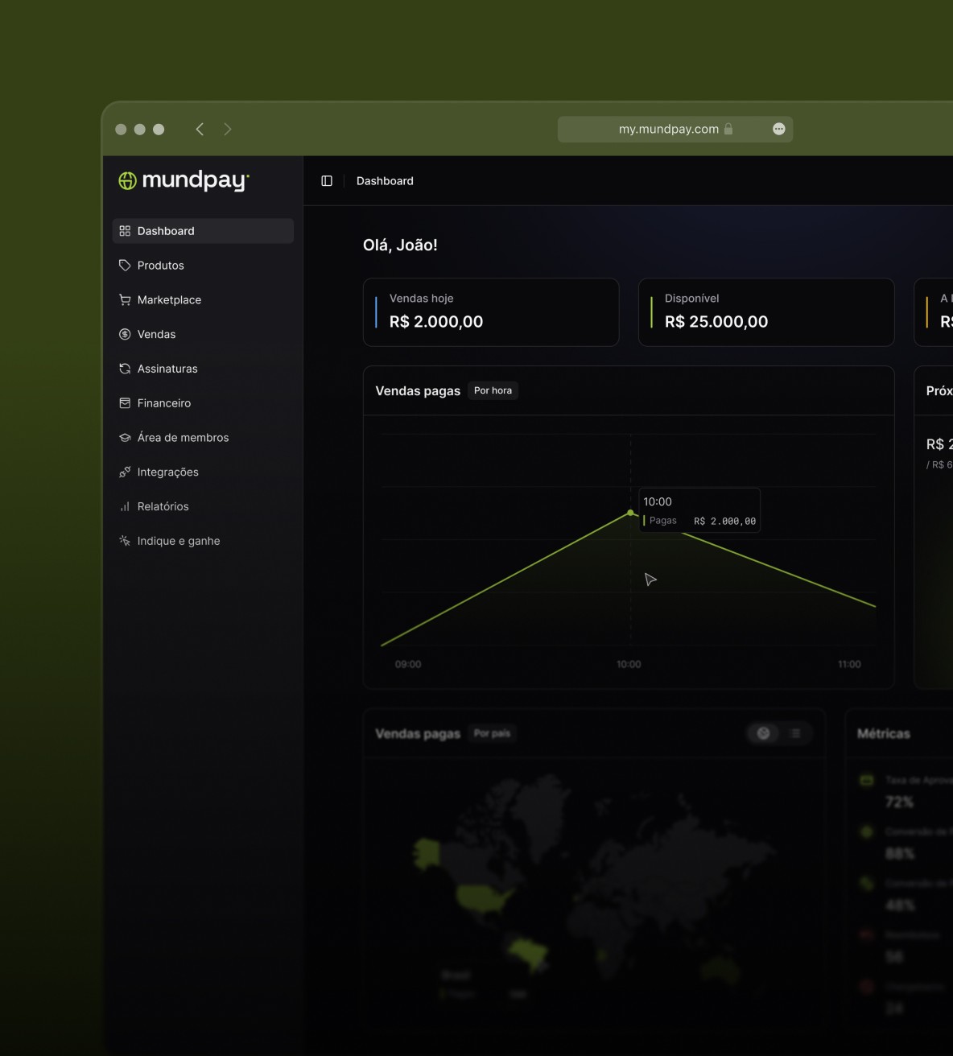Open the Relatórios menu item
The width and height of the screenshot is (953, 1056).
(x=203, y=506)
